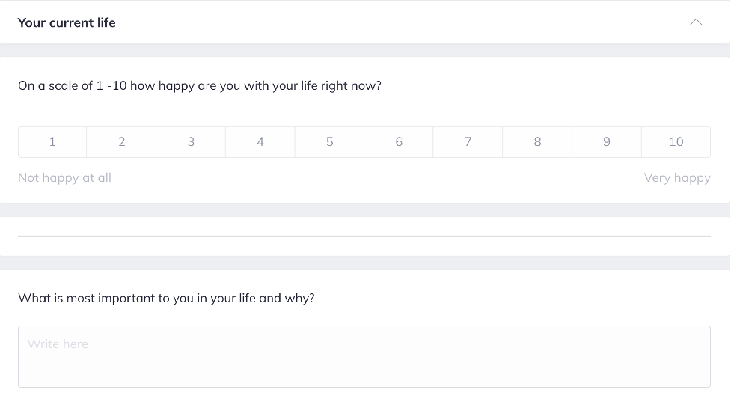The width and height of the screenshot is (731, 405).
Task: Focus the most important in life text area
Action: (364, 364)
